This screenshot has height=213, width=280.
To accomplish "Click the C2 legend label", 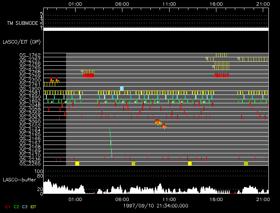I will (16, 207).
